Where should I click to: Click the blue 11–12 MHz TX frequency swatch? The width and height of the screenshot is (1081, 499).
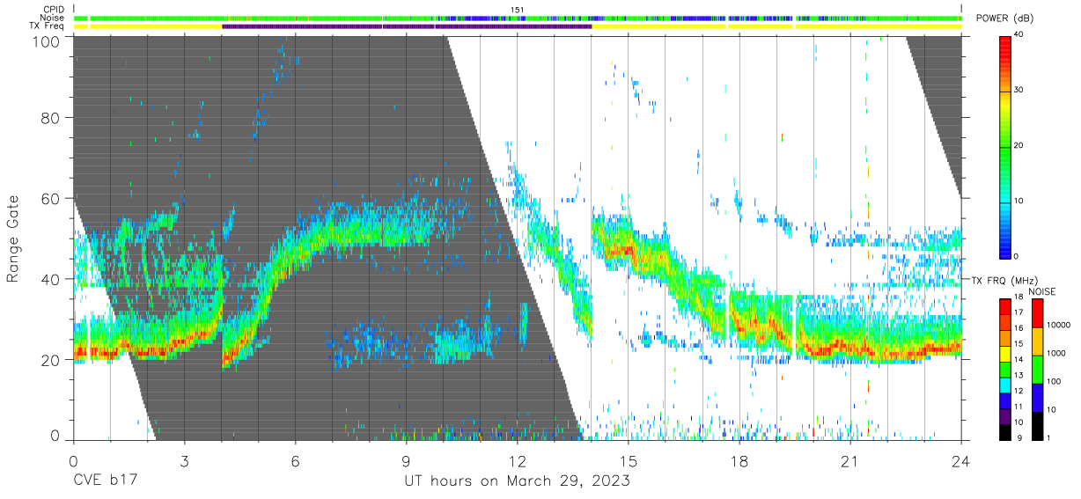click(x=1005, y=400)
